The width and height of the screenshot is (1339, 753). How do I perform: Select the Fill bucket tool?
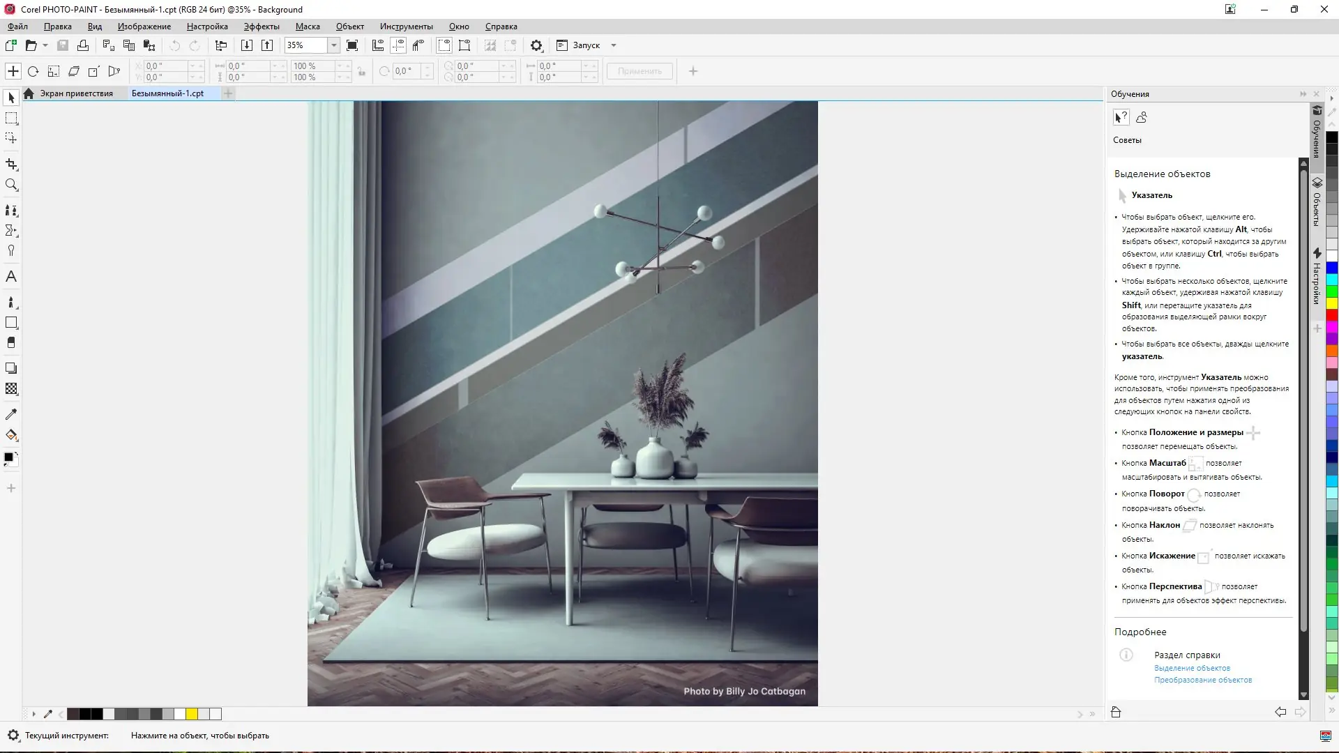[x=11, y=435]
